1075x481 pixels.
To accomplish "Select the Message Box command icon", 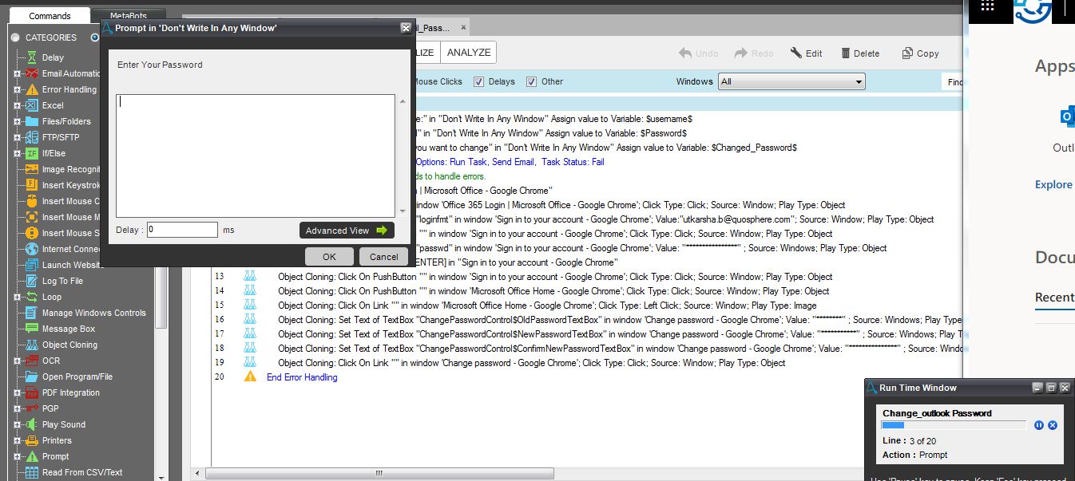I will [32, 329].
